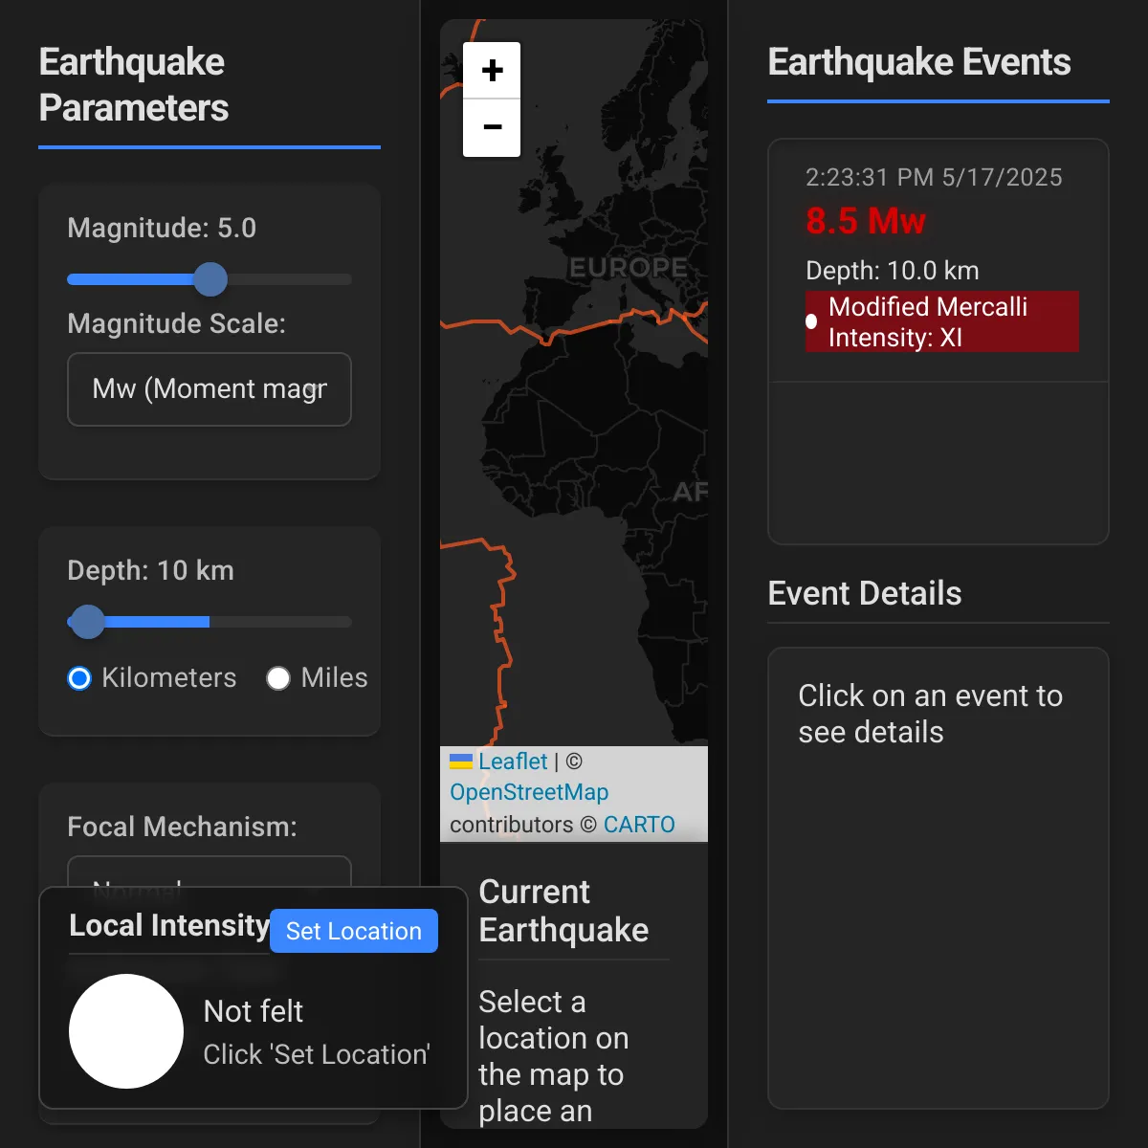Open the OpenStreetMap link
The width and height of the screenshot is (1148, 1148).
pos(529,792)
